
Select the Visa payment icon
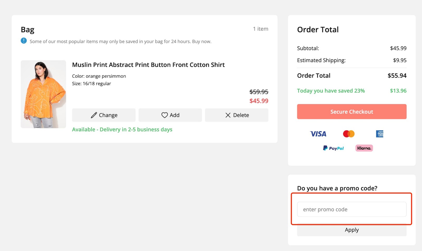[318, 134]
